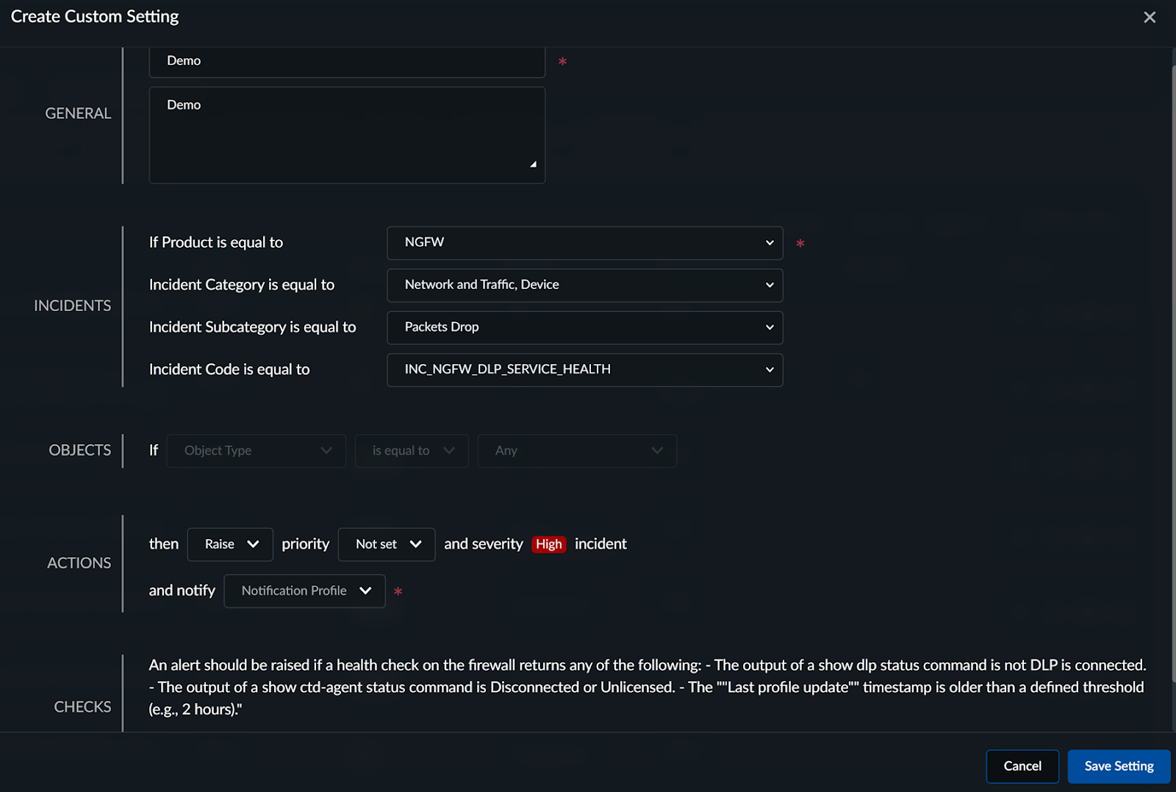Click the Save Setting button
Screen dimensions: 1176x792
(1119, 766)
